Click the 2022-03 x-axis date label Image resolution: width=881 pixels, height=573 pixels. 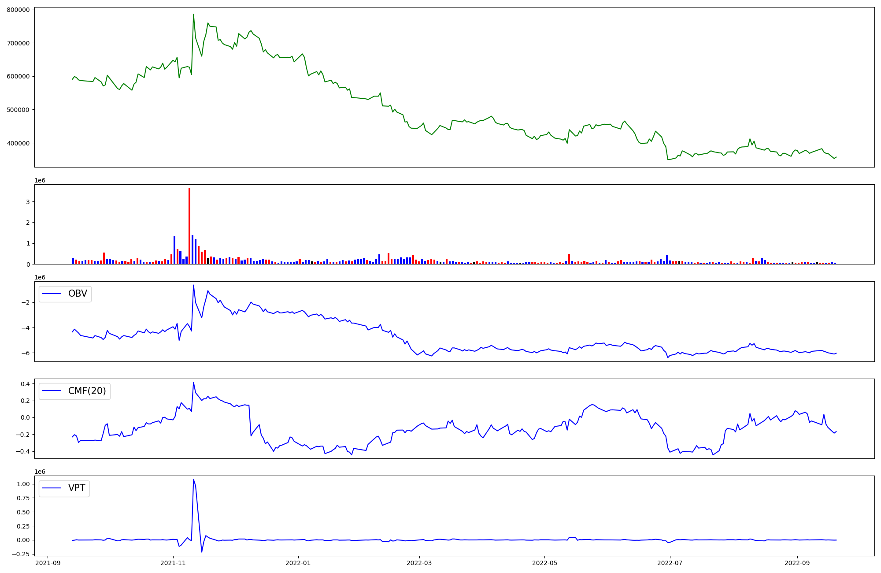tap(419, 563)
